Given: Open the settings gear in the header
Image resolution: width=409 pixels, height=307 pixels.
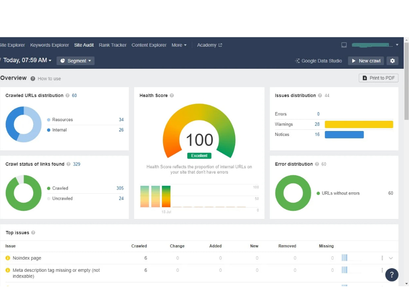Looking at the screenshot, I should pos(392,61).
